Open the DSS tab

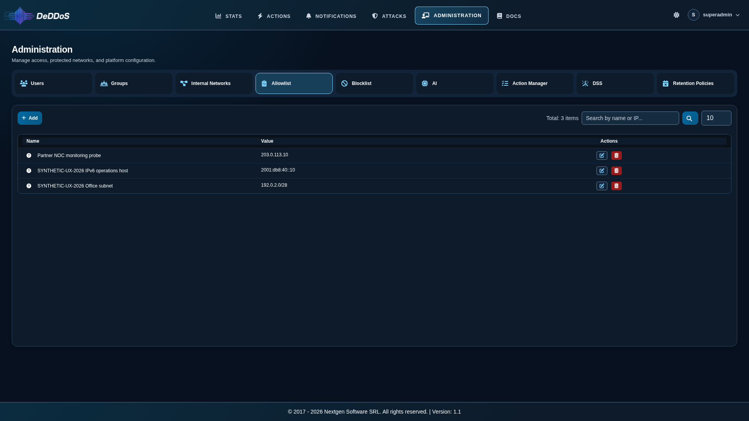(x=615, y=83)
